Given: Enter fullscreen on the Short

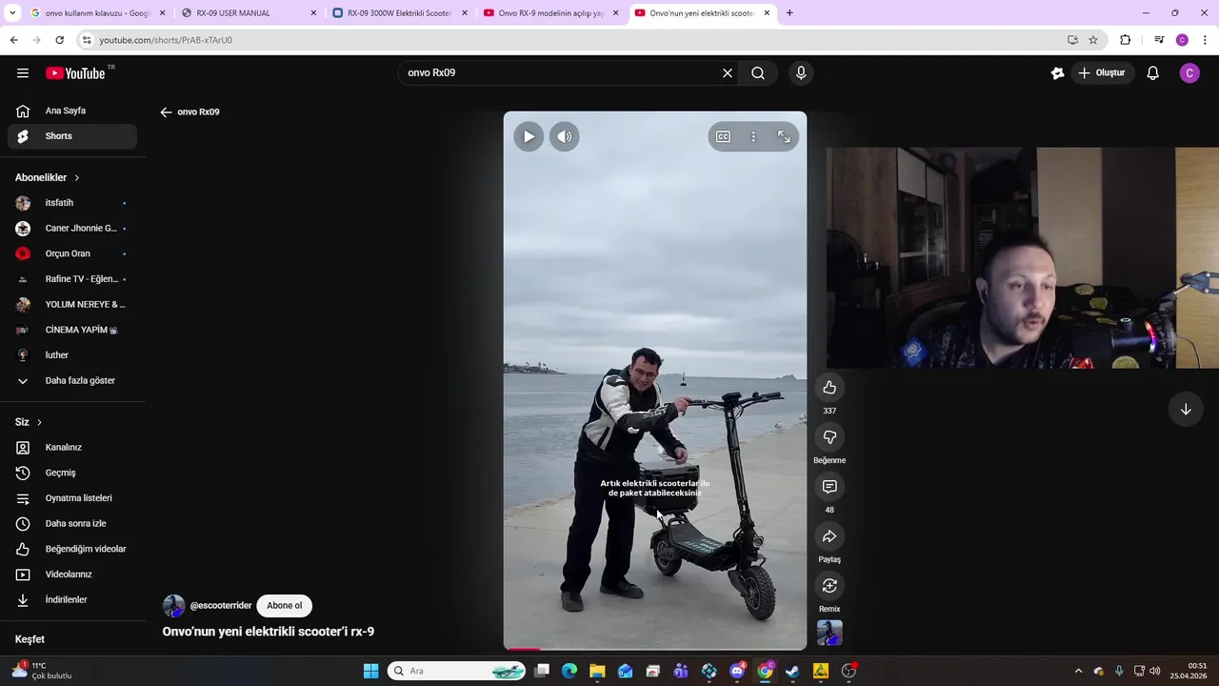Looking at the screenshot, I should pos(784,137).
